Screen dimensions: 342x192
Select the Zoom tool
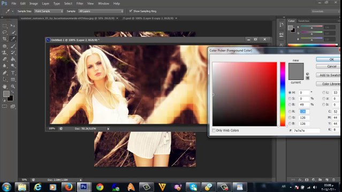pyautogui.click(x=13, y=86)
